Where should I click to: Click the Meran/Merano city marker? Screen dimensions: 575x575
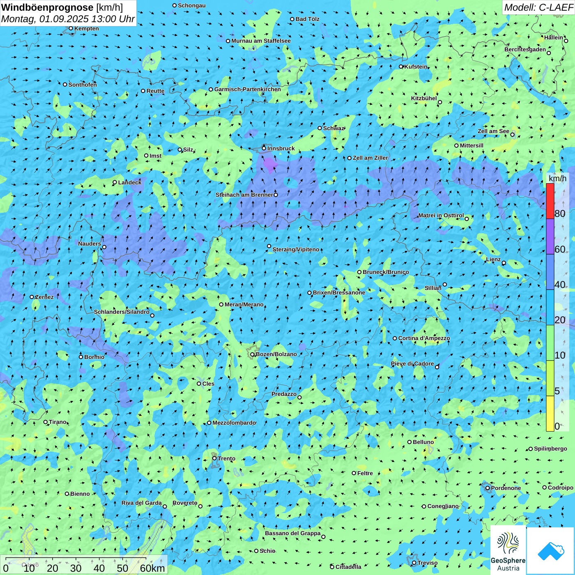pyautogui.click(x=221, y=304)
